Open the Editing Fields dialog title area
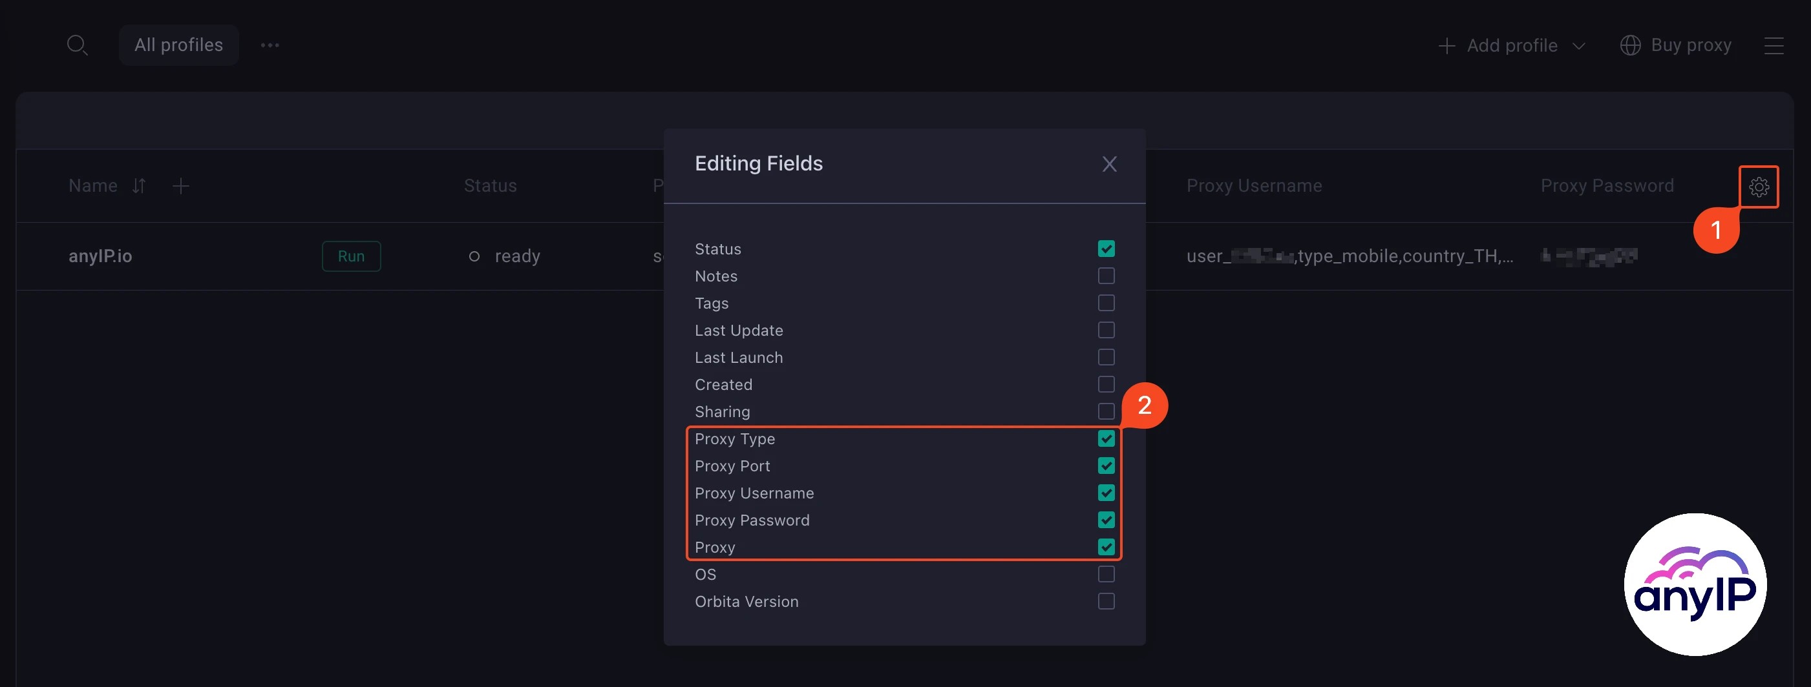This screenshot has width=1811, height=687. [x=759, y=163]
